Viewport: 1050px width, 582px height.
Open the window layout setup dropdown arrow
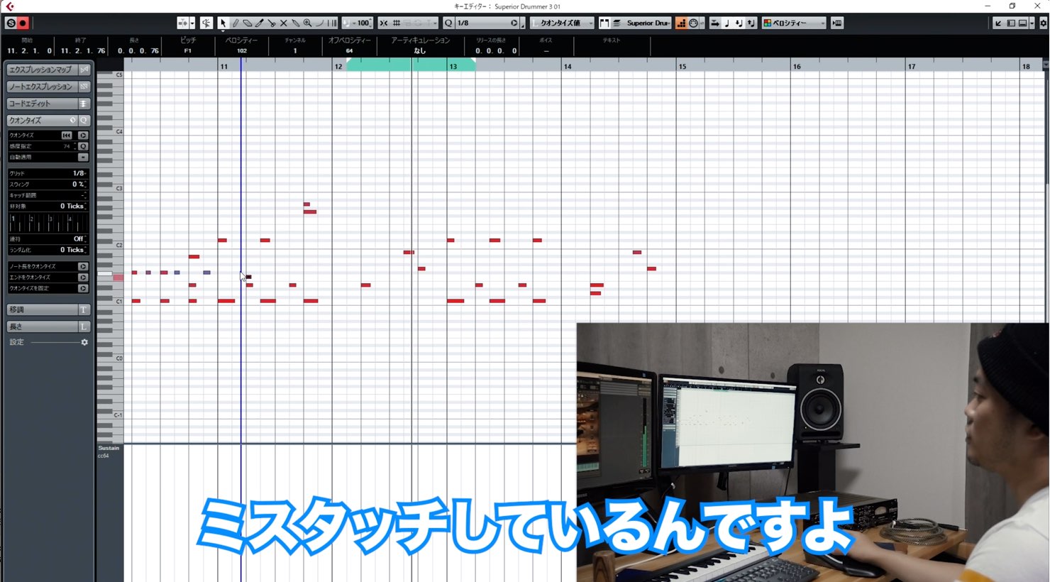1032,23
